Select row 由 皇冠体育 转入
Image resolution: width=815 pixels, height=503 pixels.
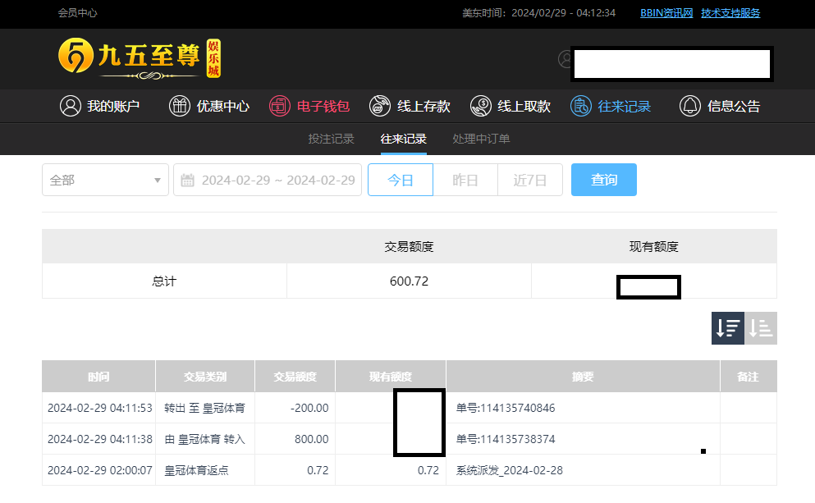[410, 439]
